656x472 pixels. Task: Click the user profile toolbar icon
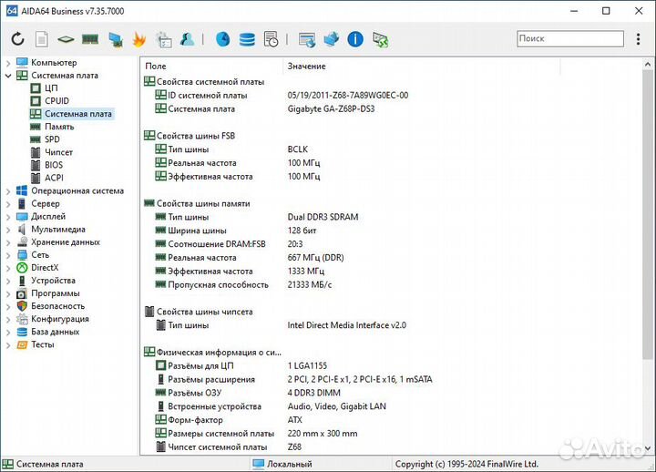(187, 39)
